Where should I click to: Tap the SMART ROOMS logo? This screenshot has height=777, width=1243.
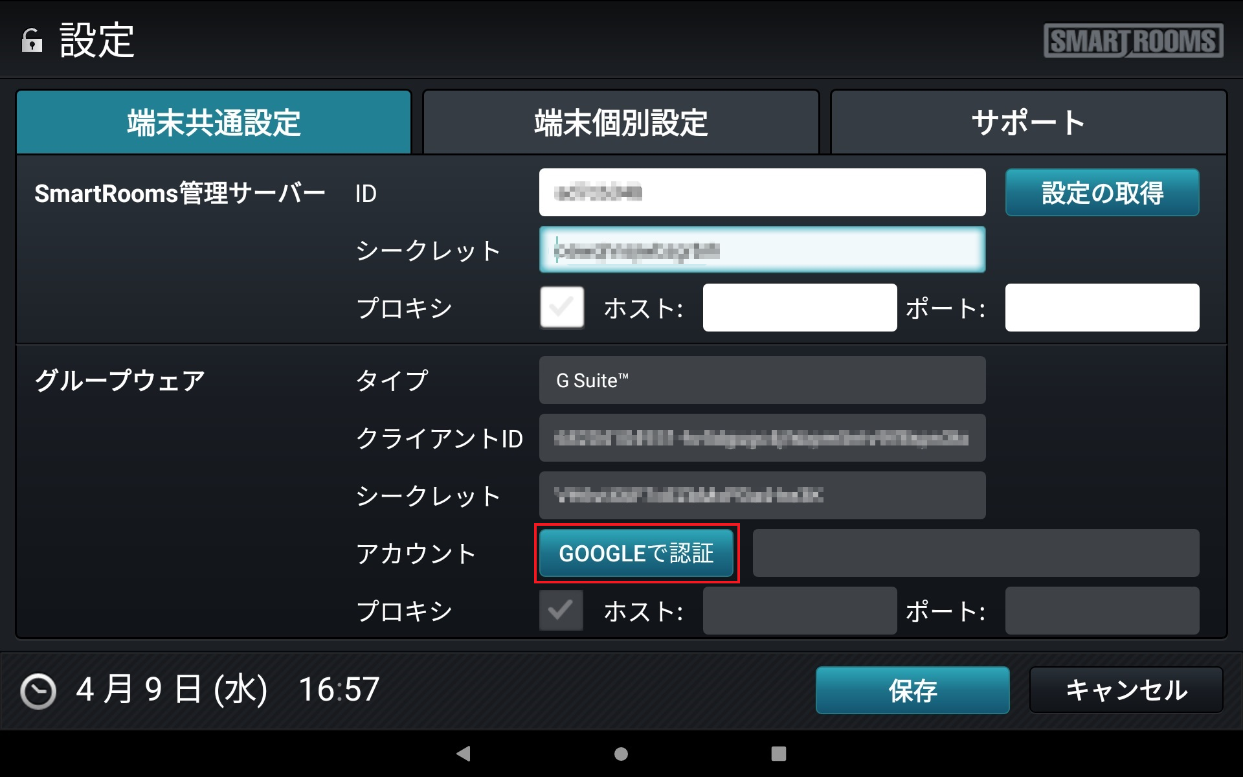1133,41
